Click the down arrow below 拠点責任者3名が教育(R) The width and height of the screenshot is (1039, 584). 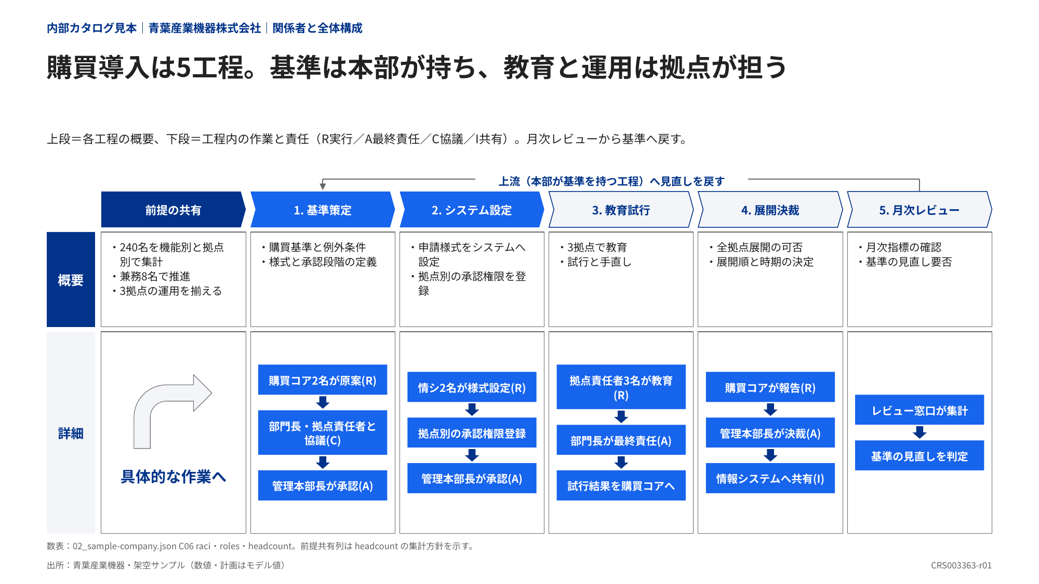621,417
